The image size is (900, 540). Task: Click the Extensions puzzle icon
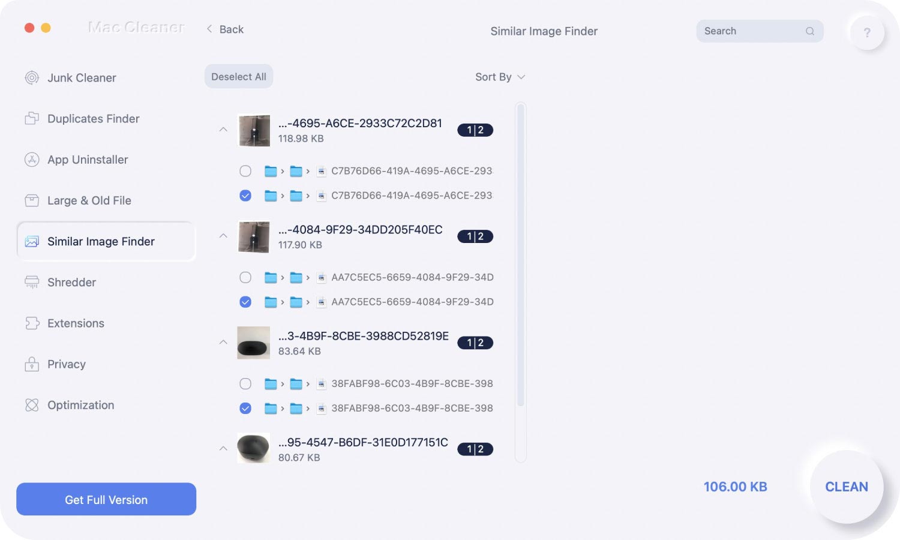click(32, 323)
